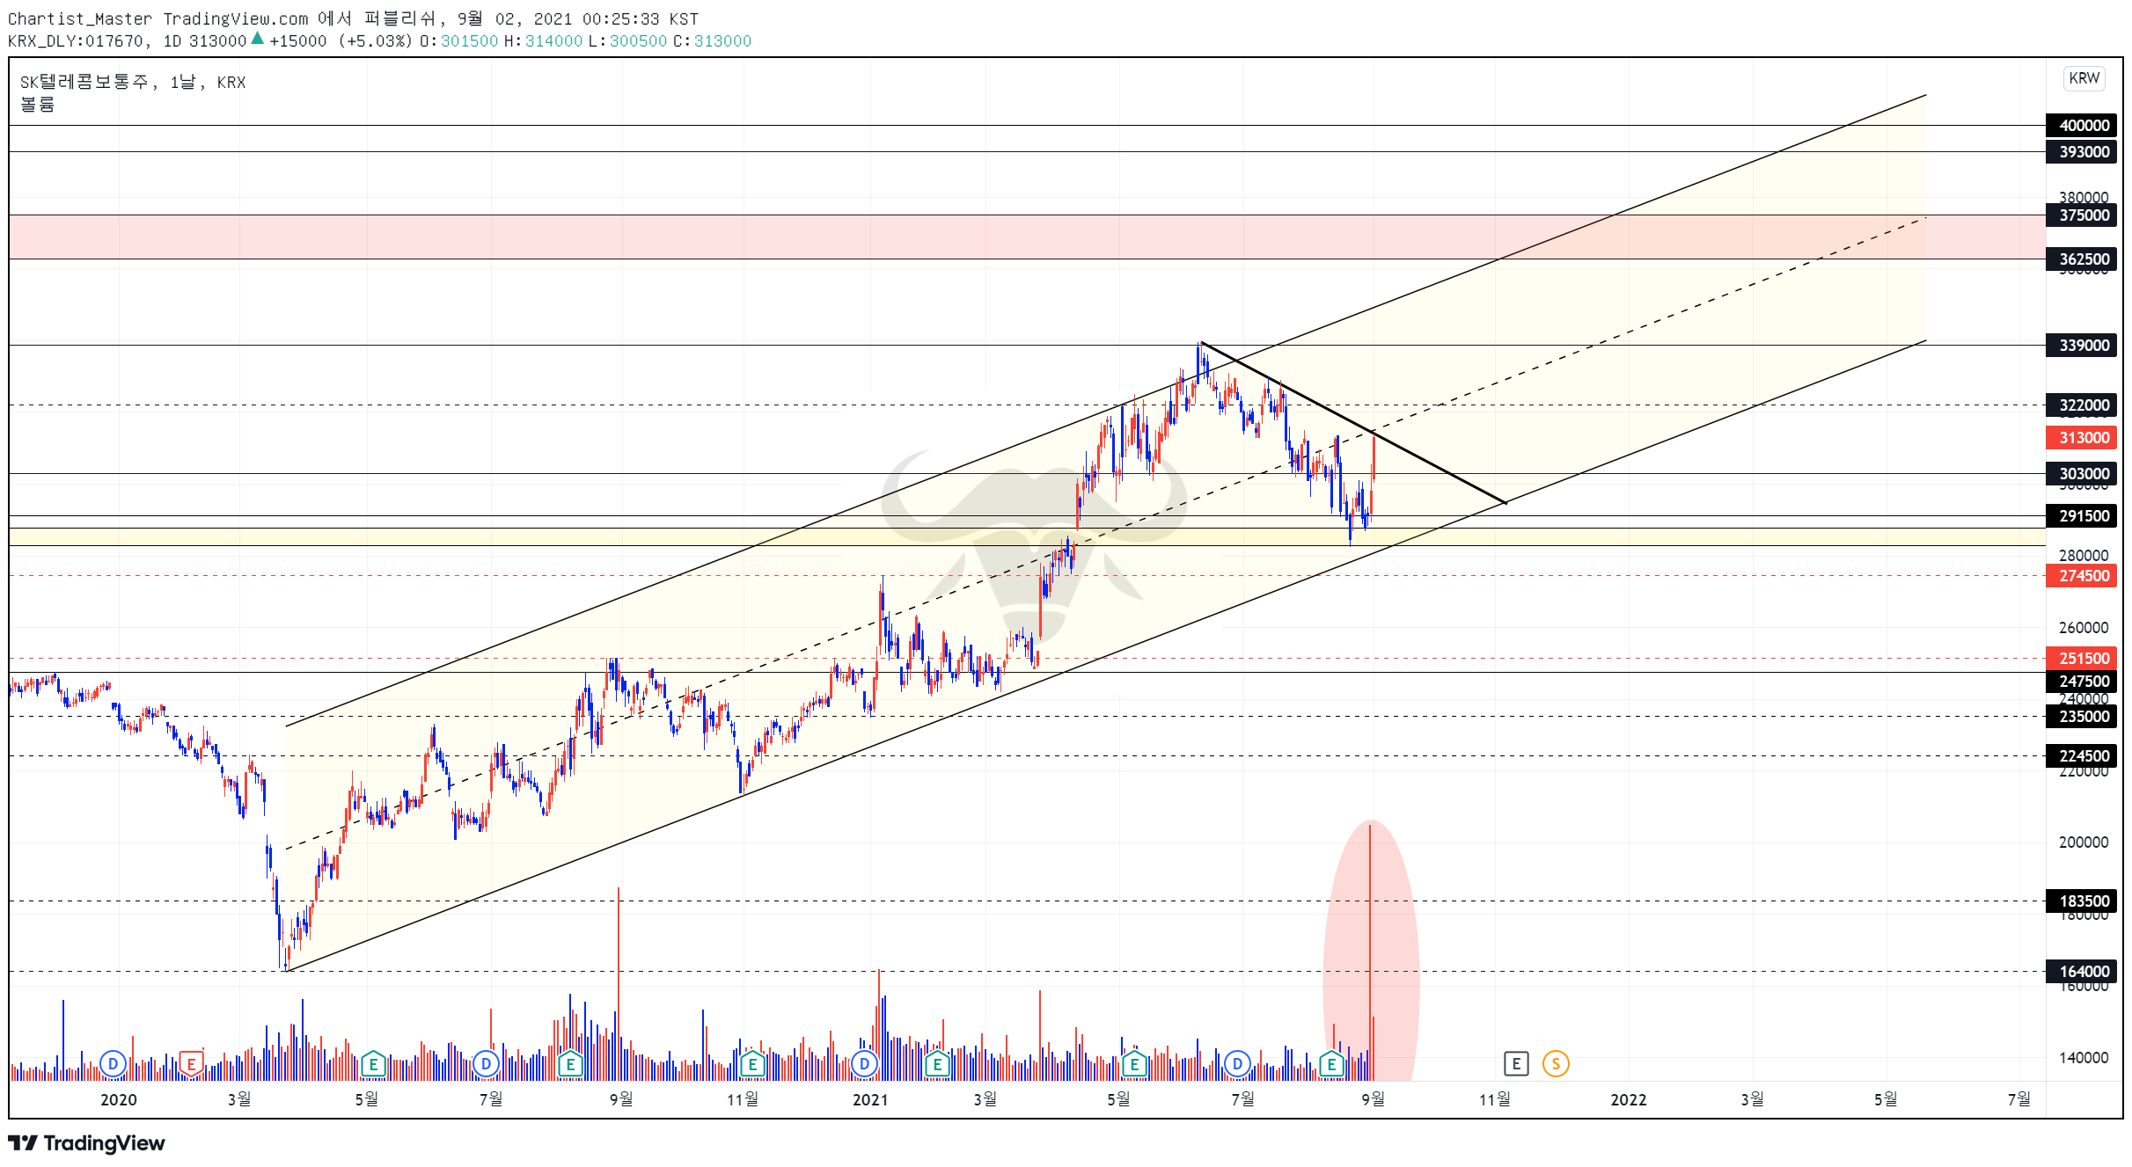Viewport: 2132px width, 1167px height.
Task: Click the green E marker above 5월 2020
Action: [373, 1064]
